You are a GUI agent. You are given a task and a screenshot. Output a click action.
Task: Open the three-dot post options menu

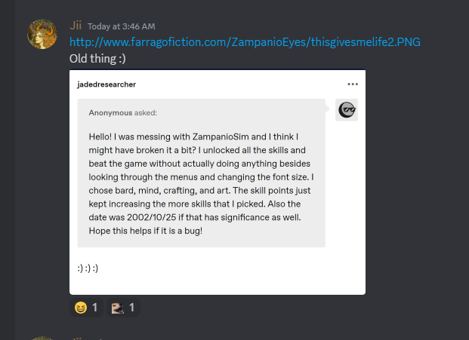coord(353,84)
